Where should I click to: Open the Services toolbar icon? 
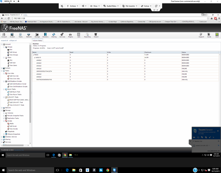click(x=62, y=35)
